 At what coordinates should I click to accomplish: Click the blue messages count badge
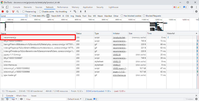point(185,7)
